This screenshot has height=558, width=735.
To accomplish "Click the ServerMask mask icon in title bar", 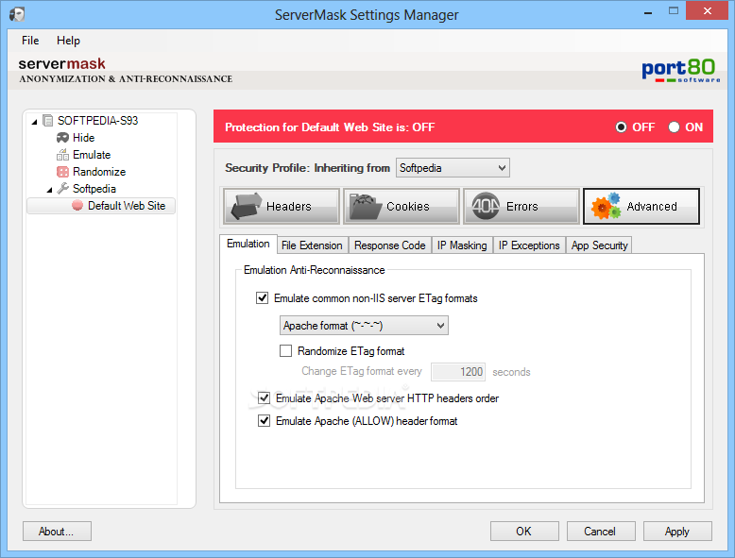I will click(x=17, y=14).
